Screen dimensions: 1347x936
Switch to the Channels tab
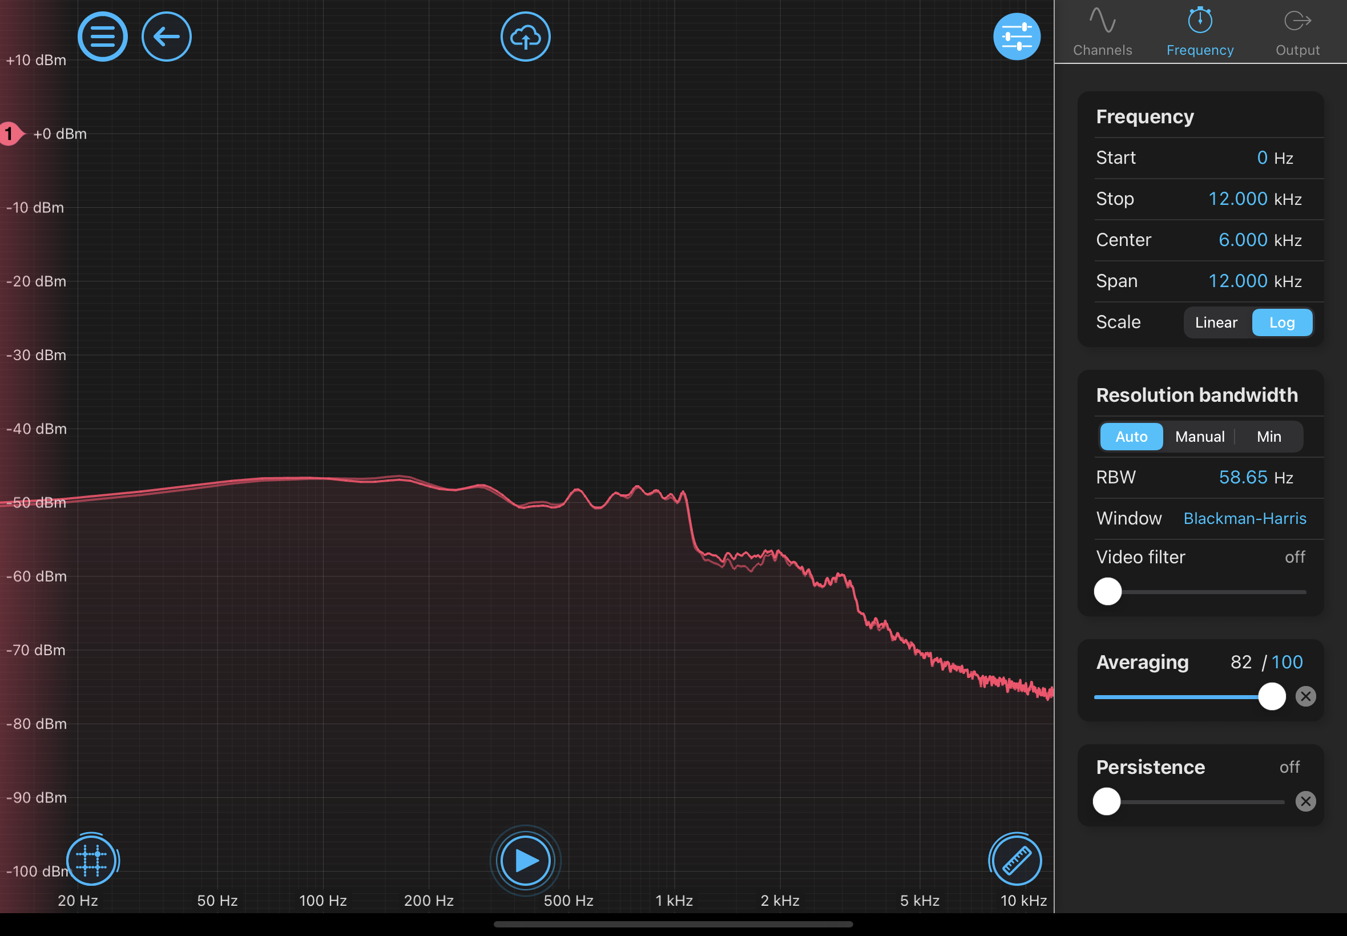tap(1103, 31)
